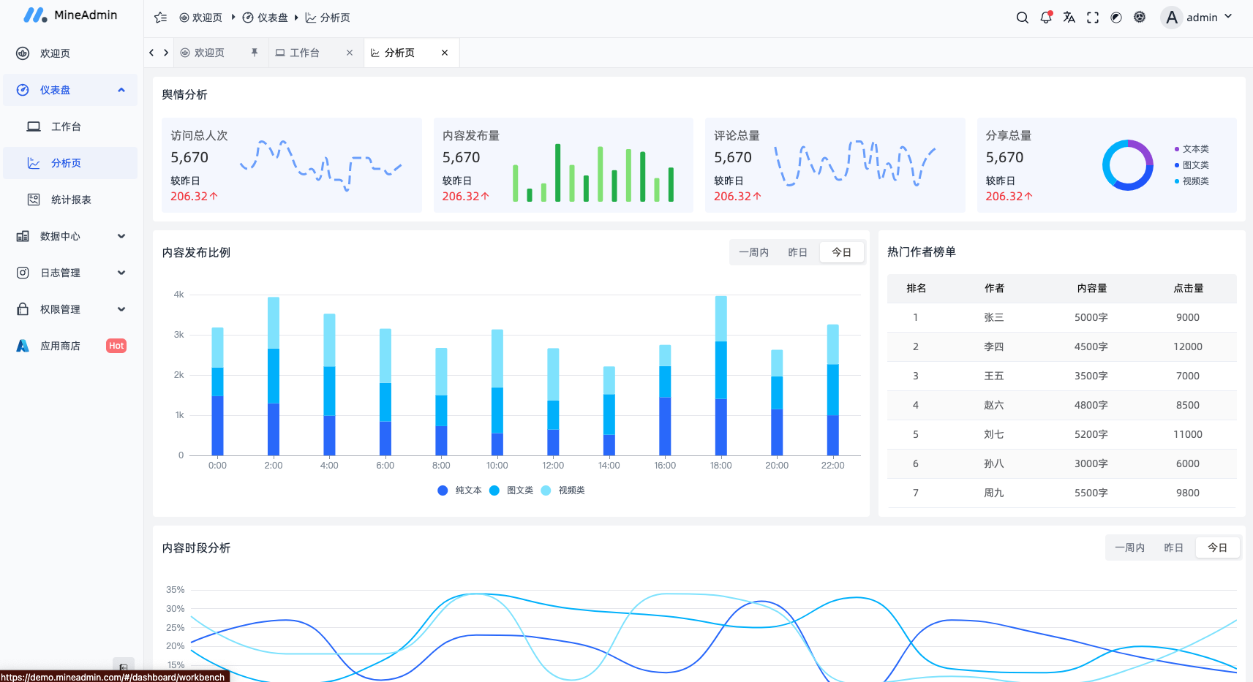Expand the 数据中心 sidebar menu

(60, 235)
